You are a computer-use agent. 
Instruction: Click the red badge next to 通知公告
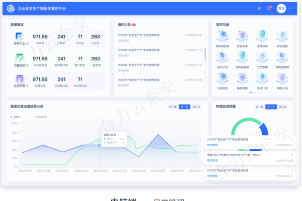[x=134, y=25]
